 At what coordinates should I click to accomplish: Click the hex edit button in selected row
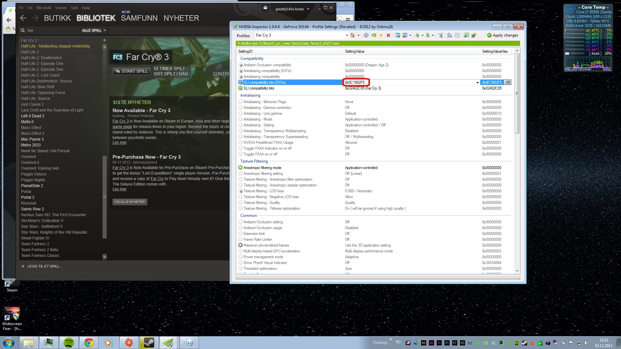tap(507, 82)
